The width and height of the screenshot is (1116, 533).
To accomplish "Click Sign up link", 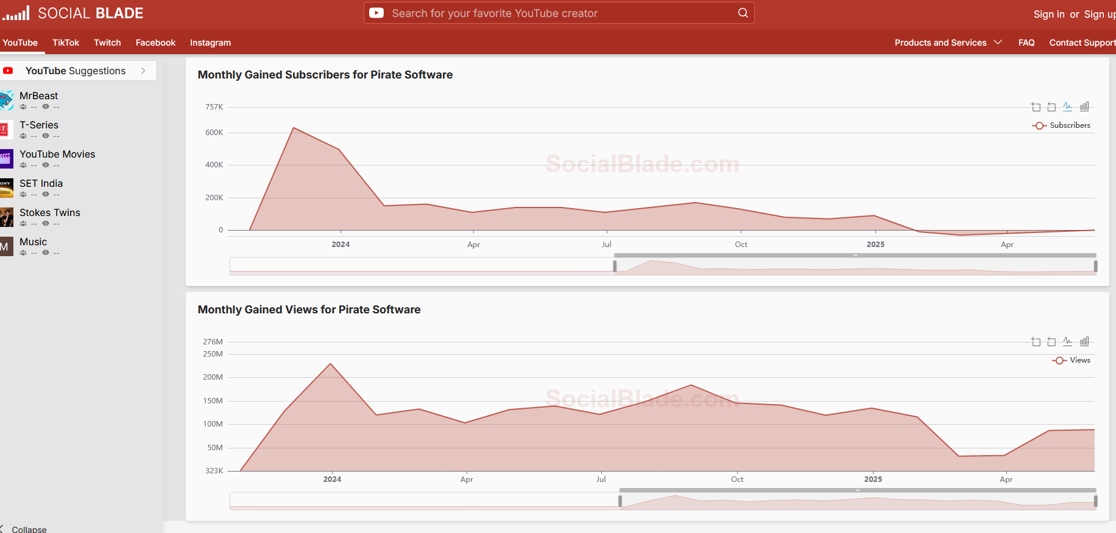I will pos(1100,14).
